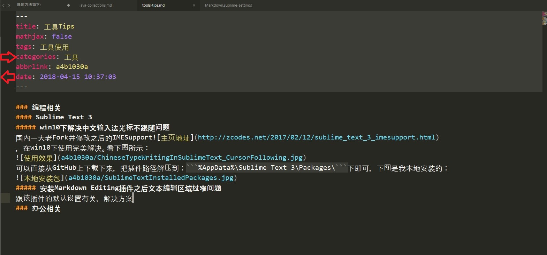Click the red arrow beside date line
The height and width of the screenshot is (255, 547).
(x=8, y=77)
